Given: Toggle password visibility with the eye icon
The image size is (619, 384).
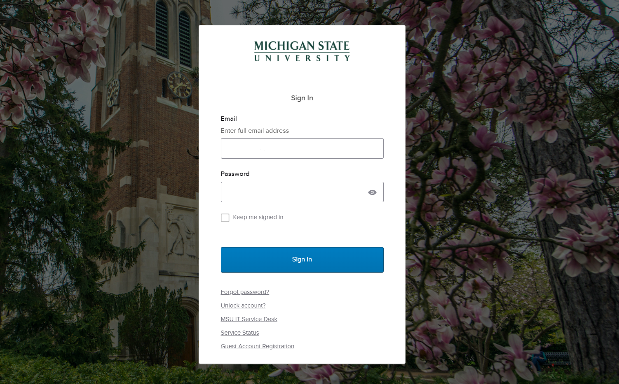Looking at the screenshot, I should click(372, 192).
